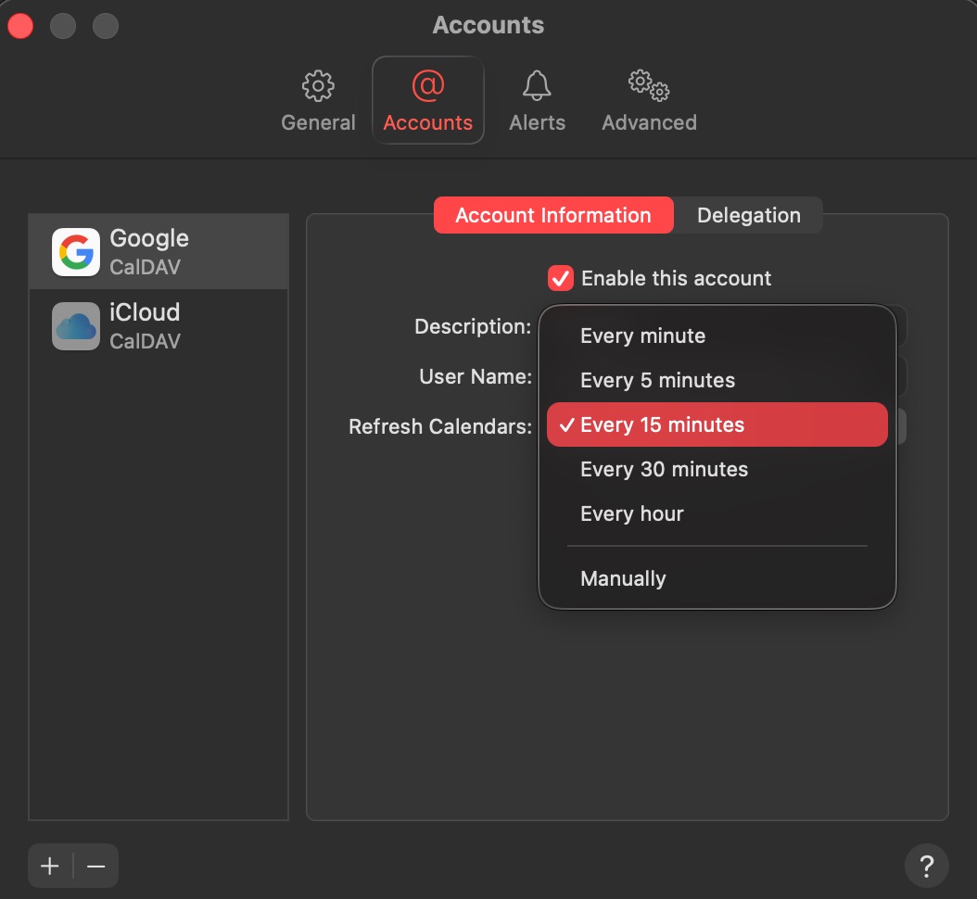Select the Accounts @ toolbar icon
The image size is (977, 899).
[427, 87]
